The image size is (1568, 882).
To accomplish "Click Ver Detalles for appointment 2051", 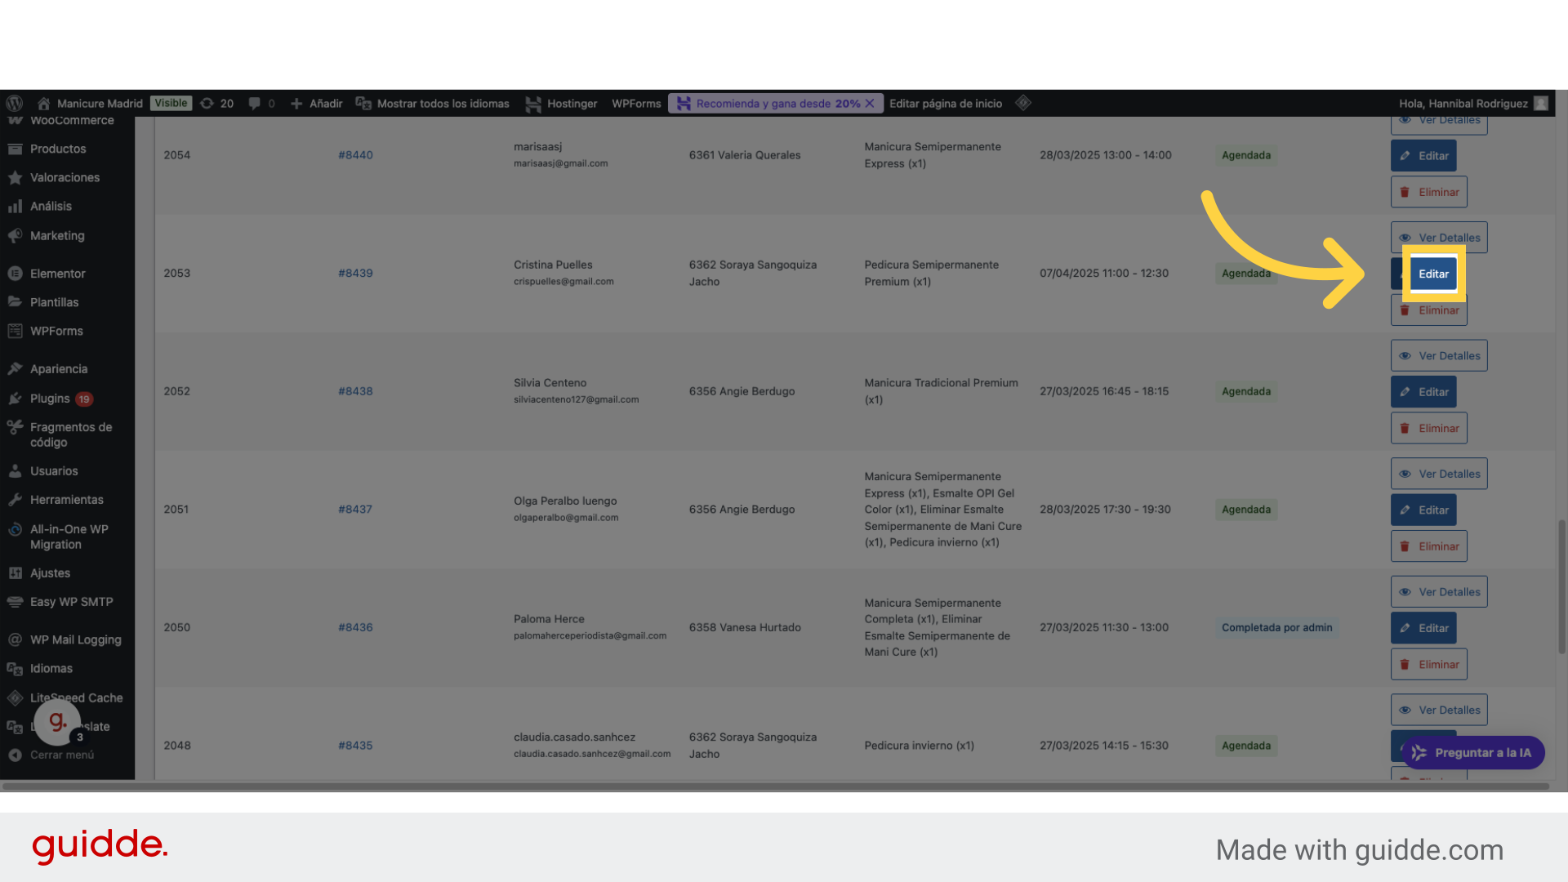I will [1439, 474].
